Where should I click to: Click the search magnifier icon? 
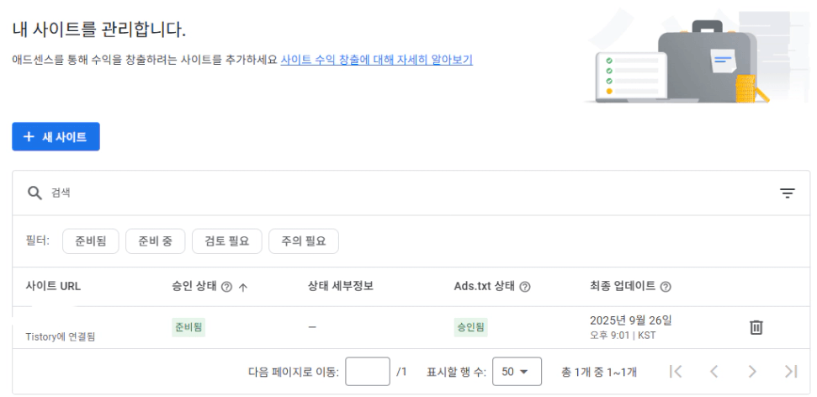[34, 193]
